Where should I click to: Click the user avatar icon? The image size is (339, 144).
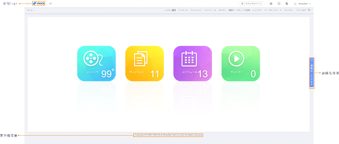[x=295, y=4]
